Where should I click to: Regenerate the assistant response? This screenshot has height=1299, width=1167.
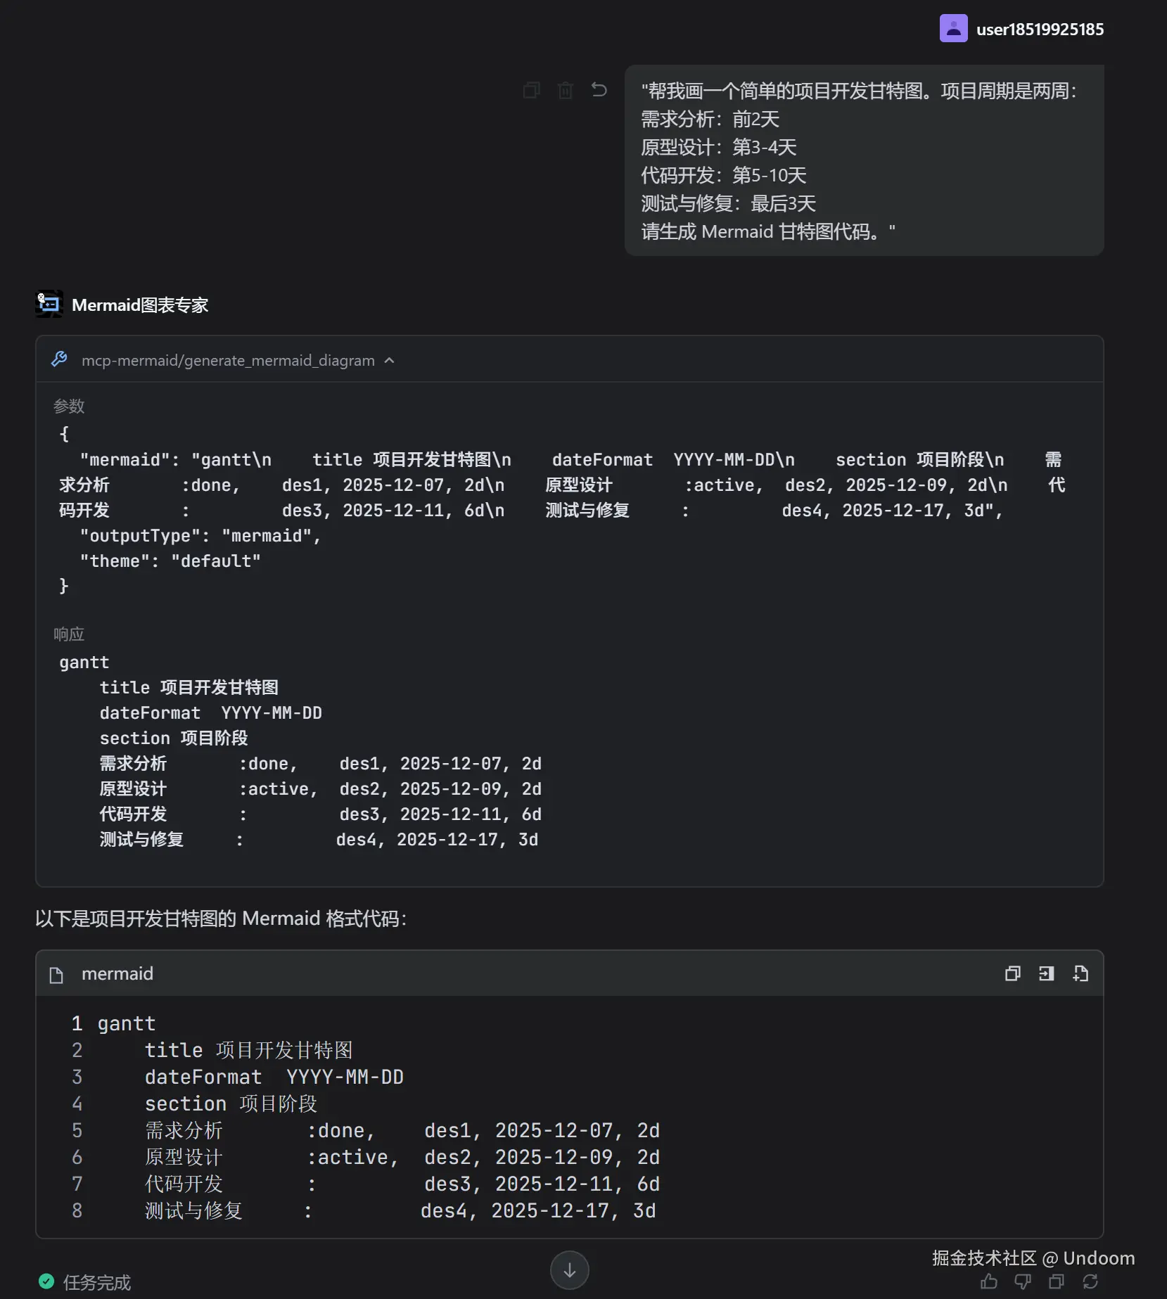[x=1090, y=1281]
